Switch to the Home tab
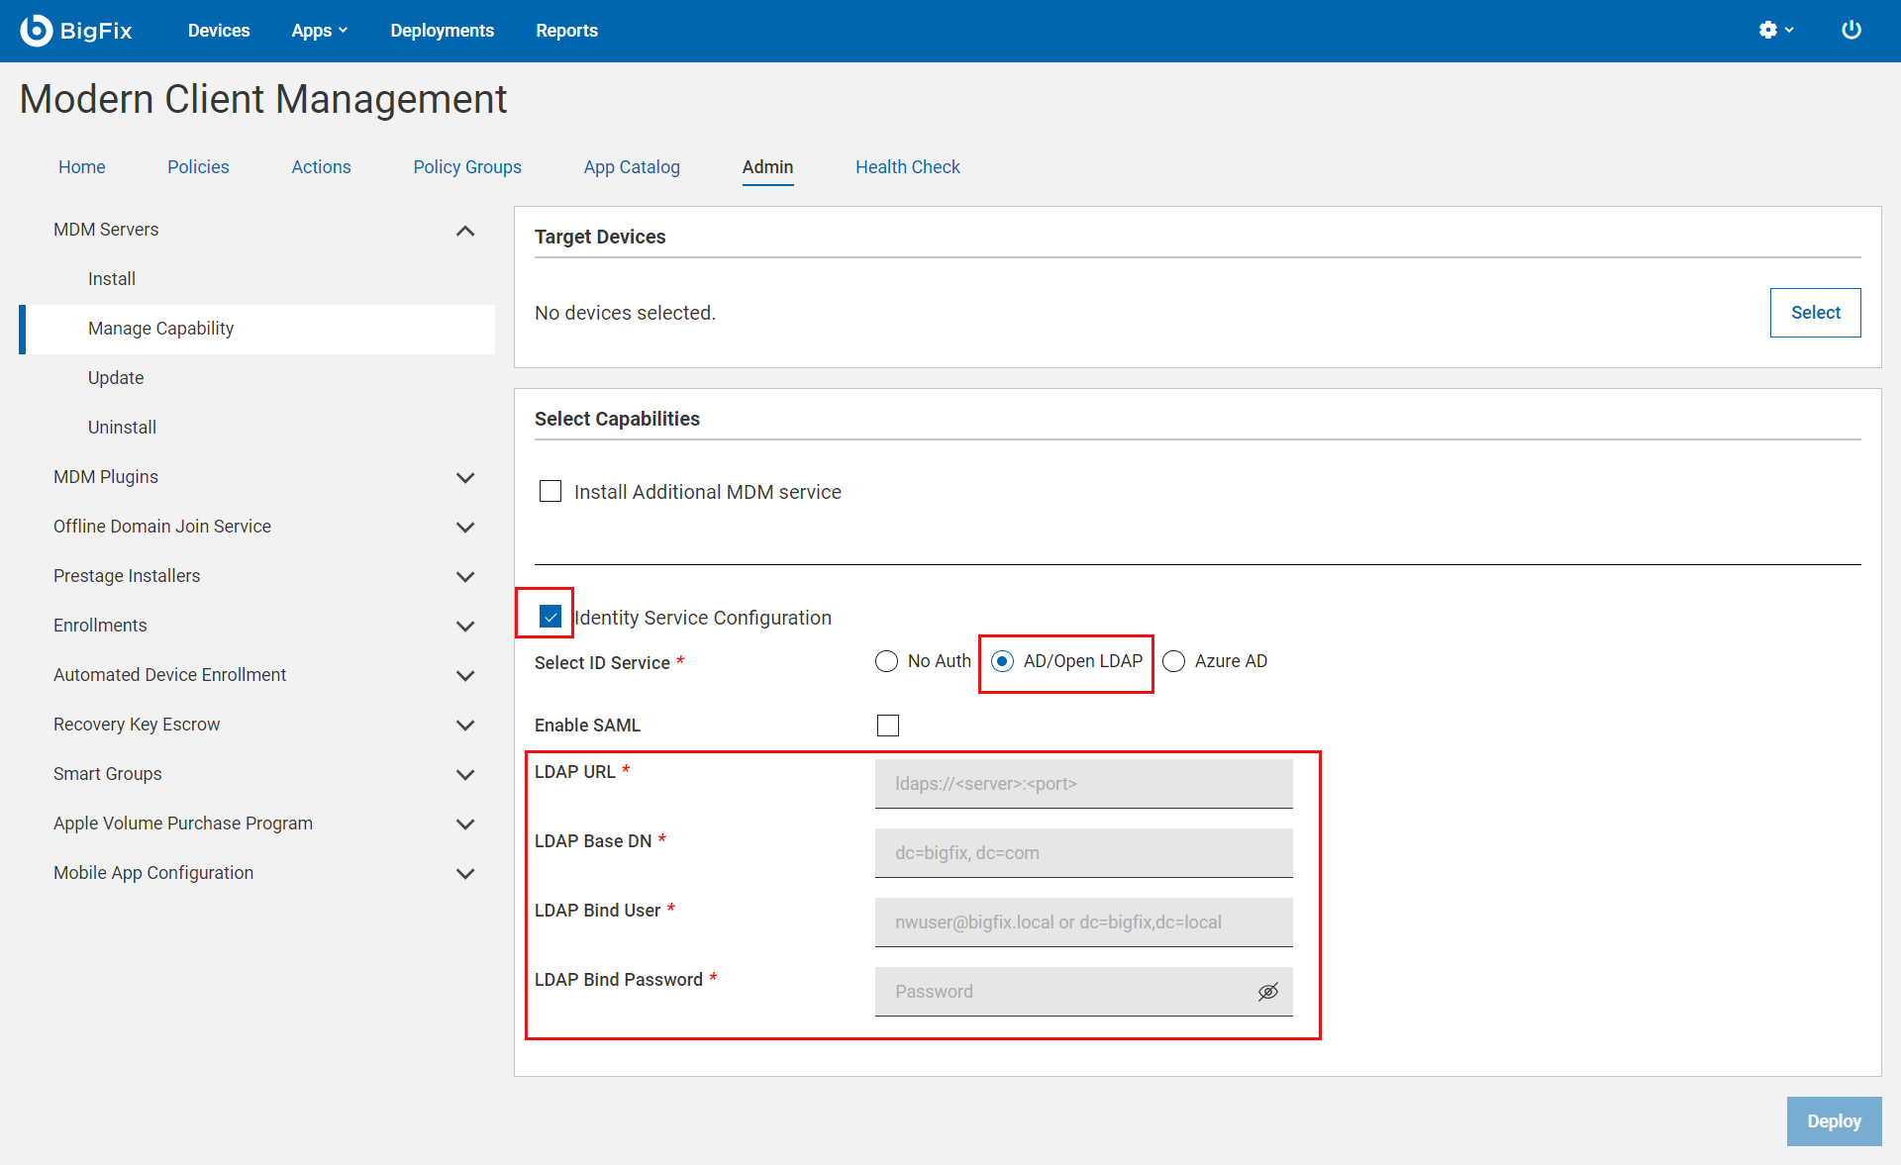Viewport: 1901px width, 1165px height. pyautogui.click(x=82, y=167)
